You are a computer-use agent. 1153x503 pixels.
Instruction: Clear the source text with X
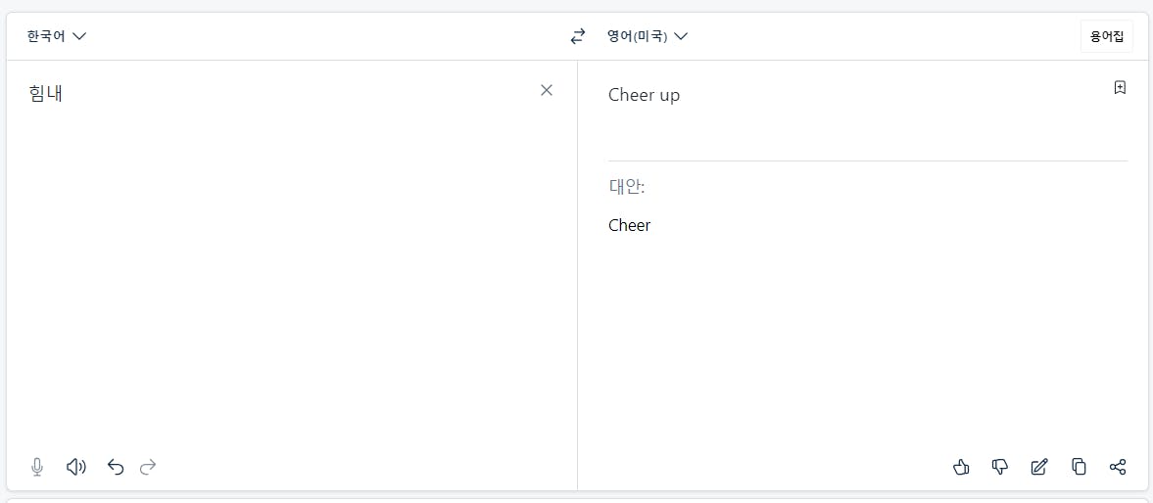[x=547, y=90]
